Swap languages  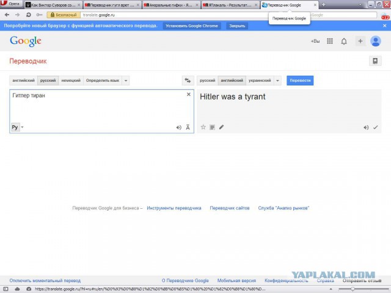click(x=188, y=81)
